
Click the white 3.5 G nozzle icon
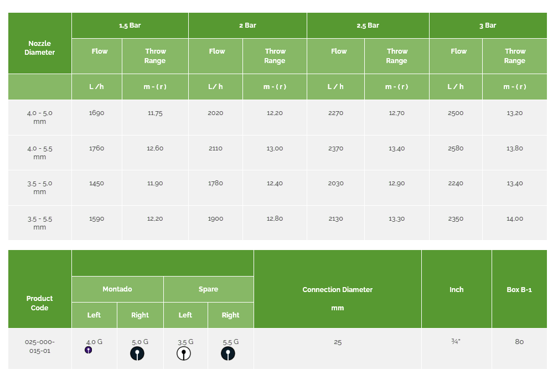pos(184,353)
